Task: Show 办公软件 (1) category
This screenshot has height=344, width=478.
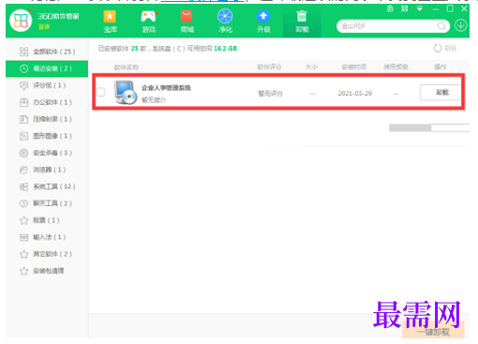Action: 47,102
